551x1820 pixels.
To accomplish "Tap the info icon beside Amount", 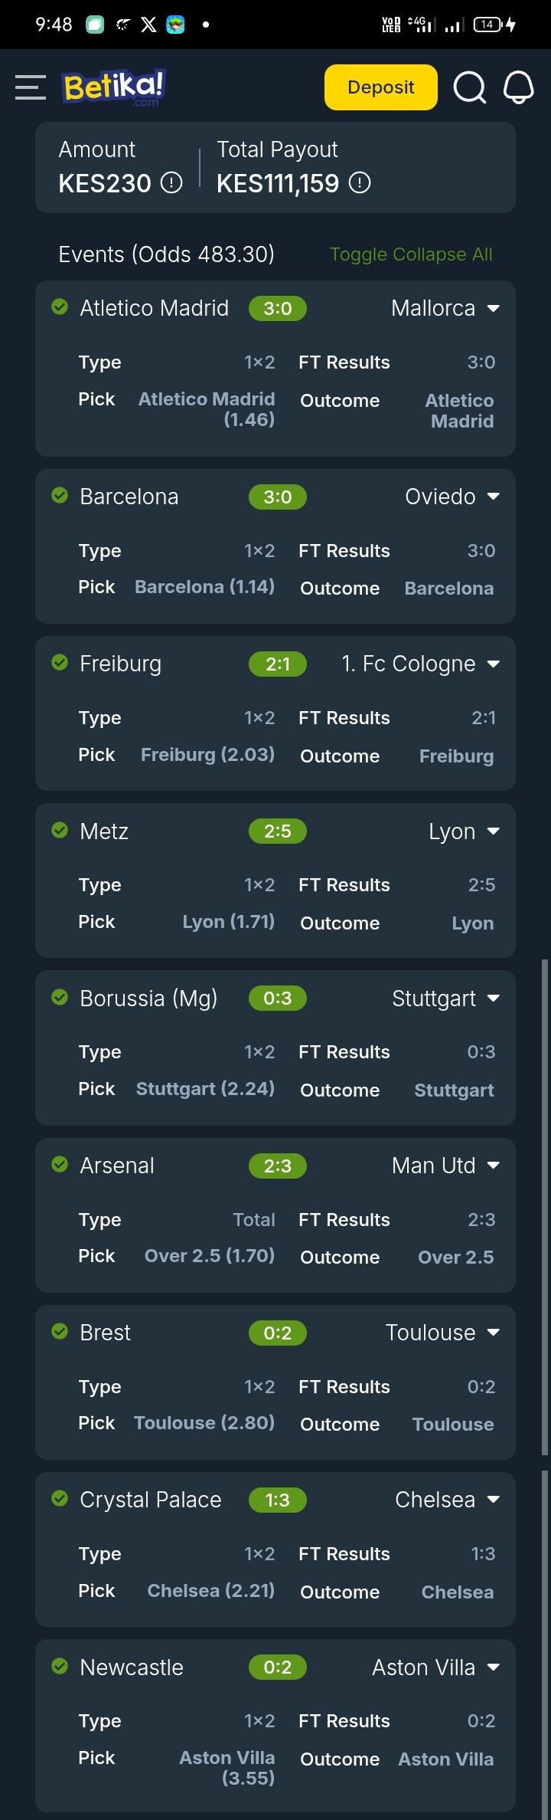I will [171, 183].
